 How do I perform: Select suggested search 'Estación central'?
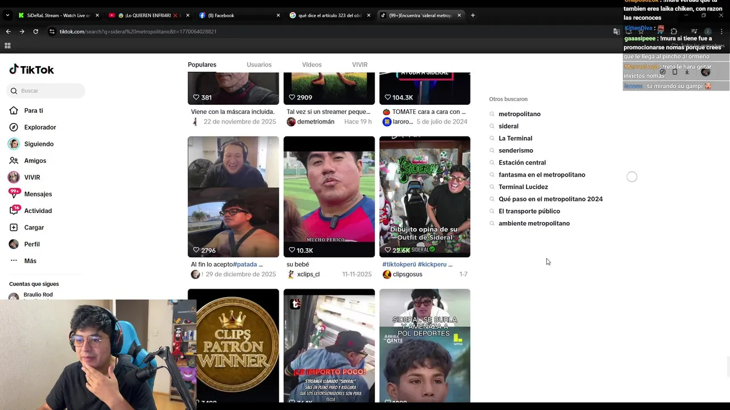[x=522, y=162]
